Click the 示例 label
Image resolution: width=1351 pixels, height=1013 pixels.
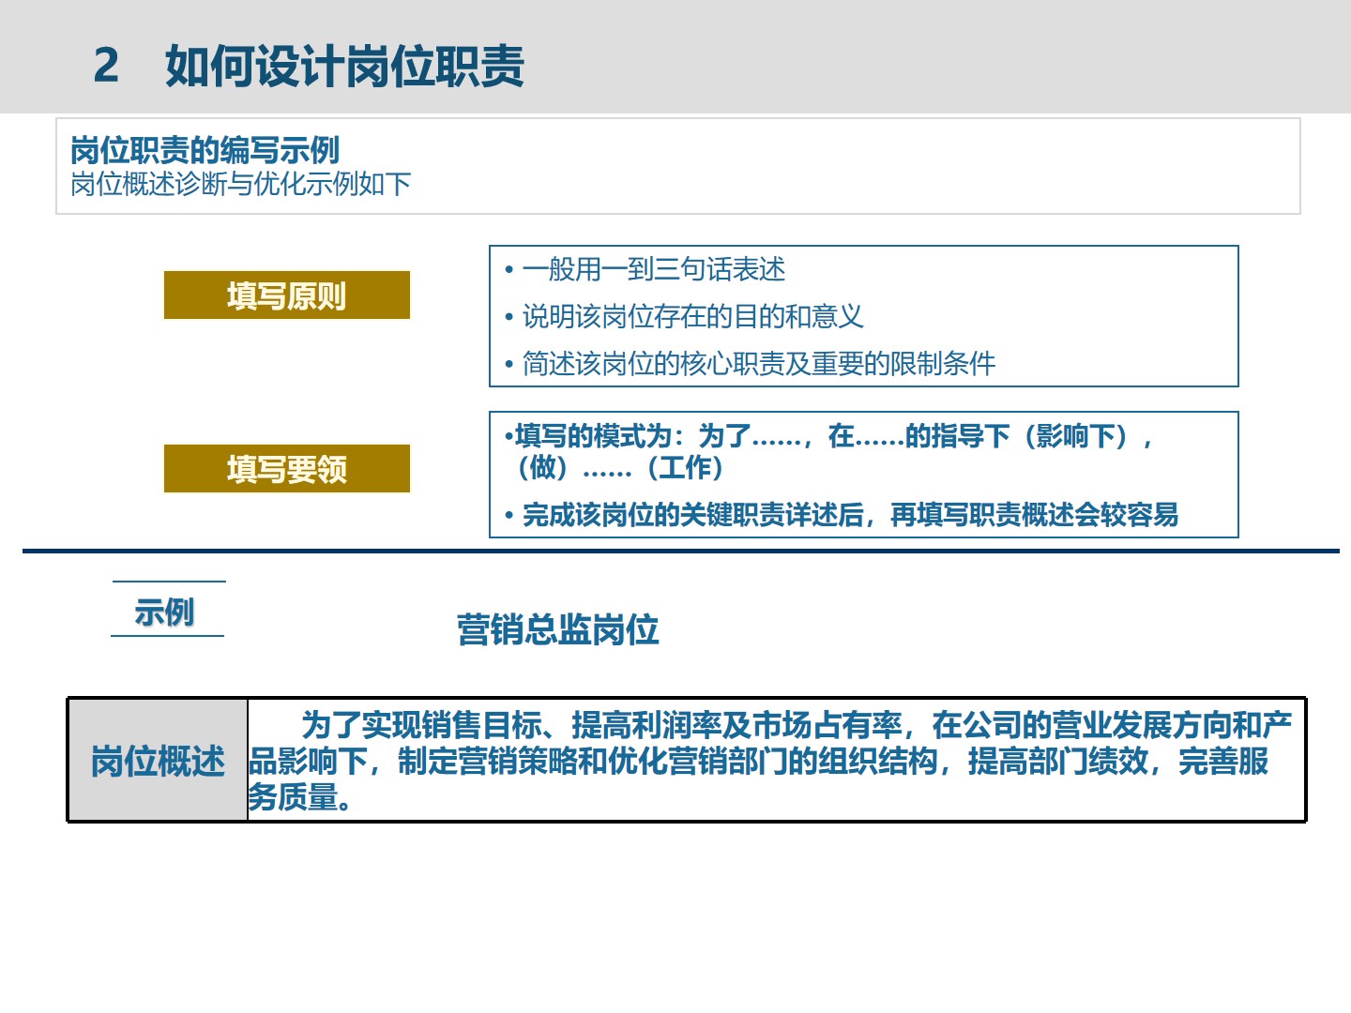(x=164, y=612)
